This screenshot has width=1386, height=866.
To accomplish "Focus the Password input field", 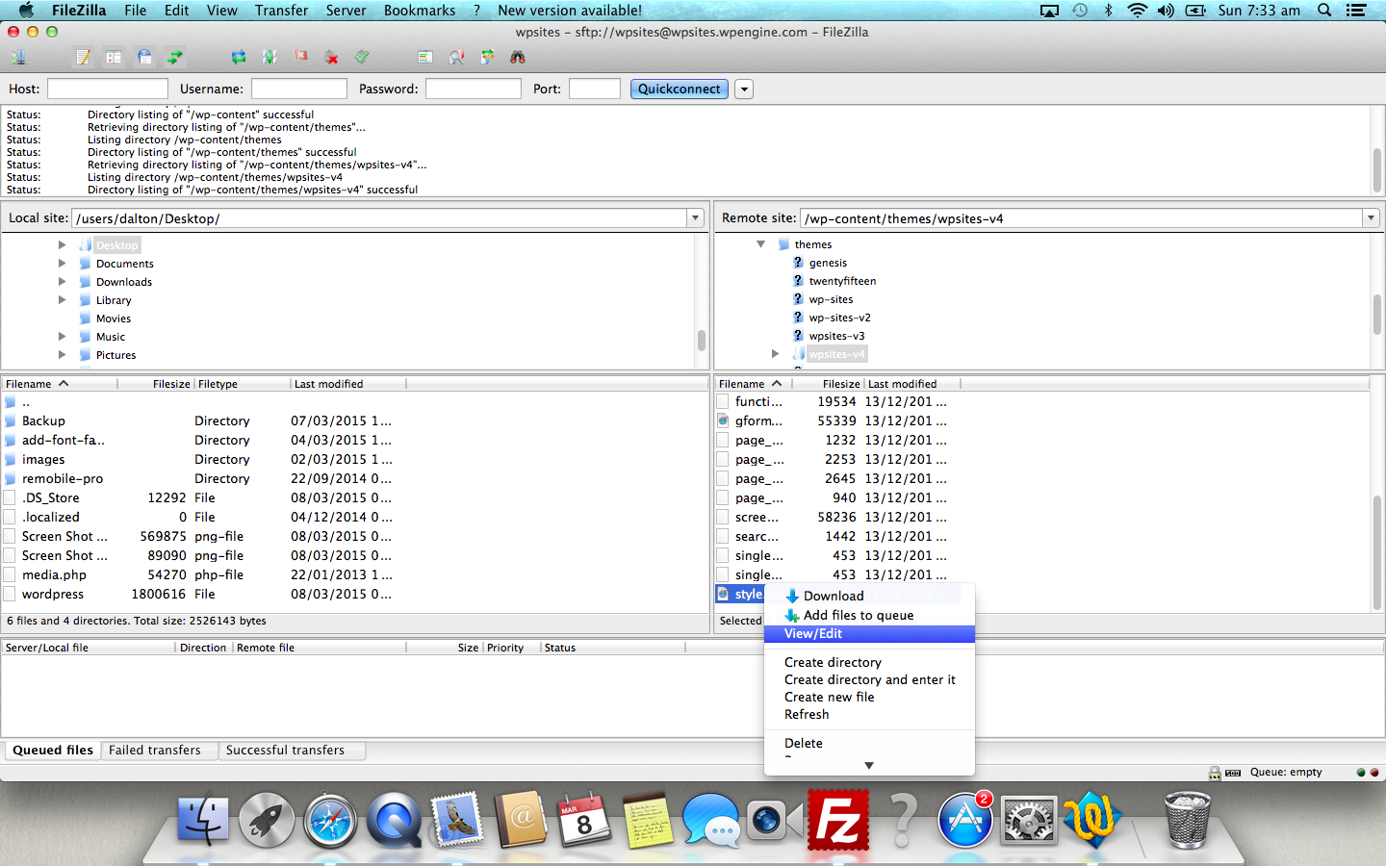I will point(474,89).
